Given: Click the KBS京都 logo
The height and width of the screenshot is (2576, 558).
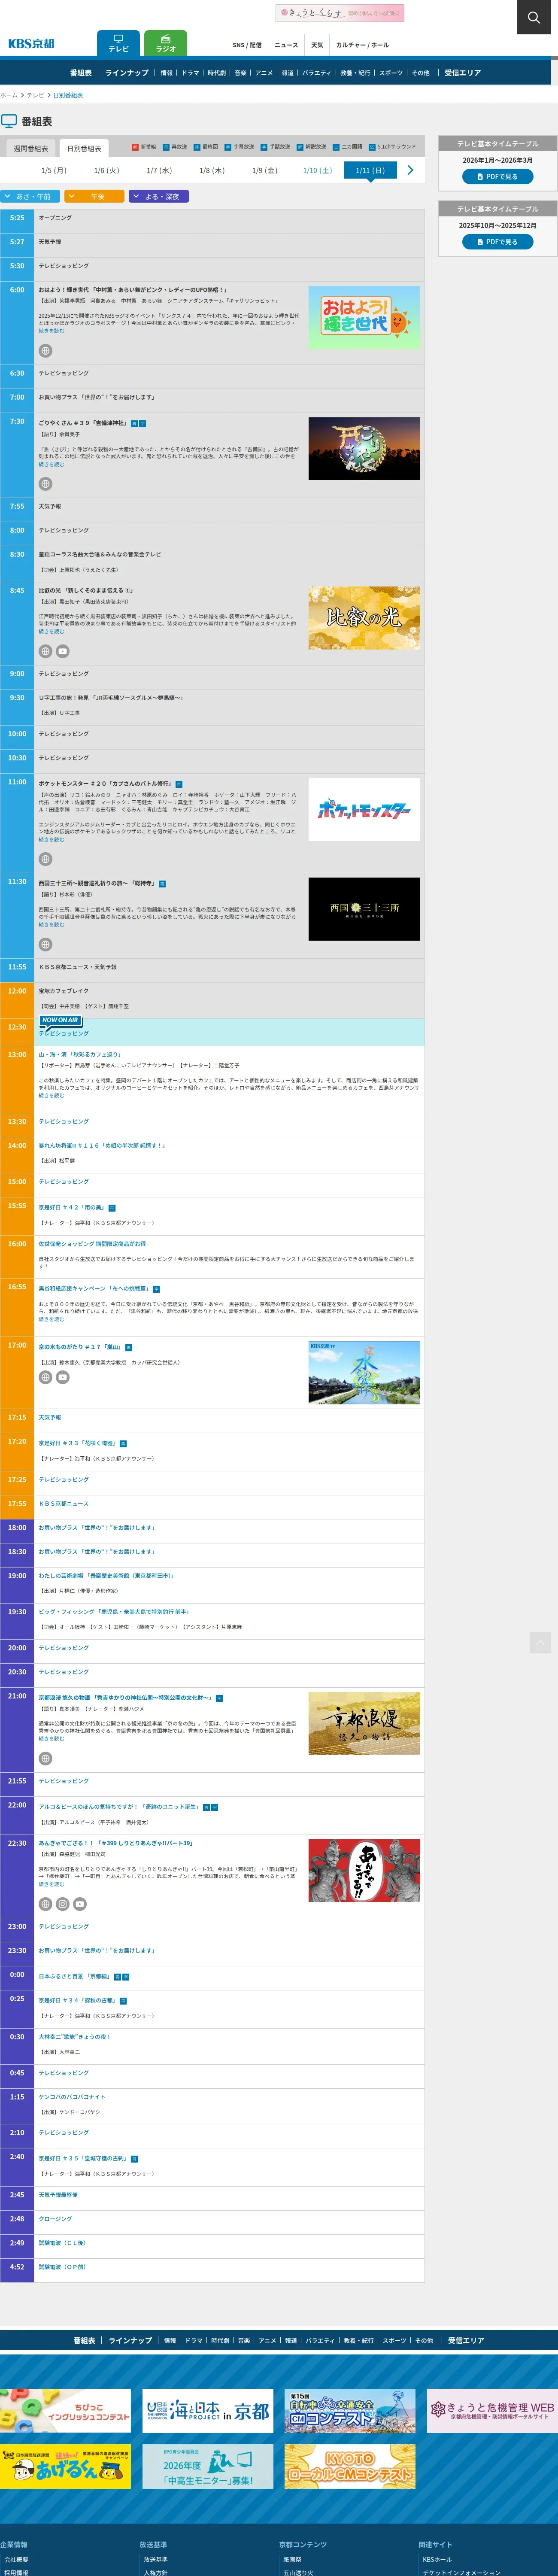Looking at the screenshot, I should click(x=31, y=44).
